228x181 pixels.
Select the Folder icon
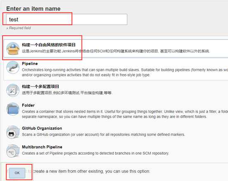point(13,109)
